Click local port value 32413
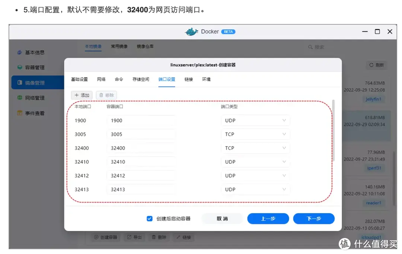402x254 pixels. coord(82,190)
